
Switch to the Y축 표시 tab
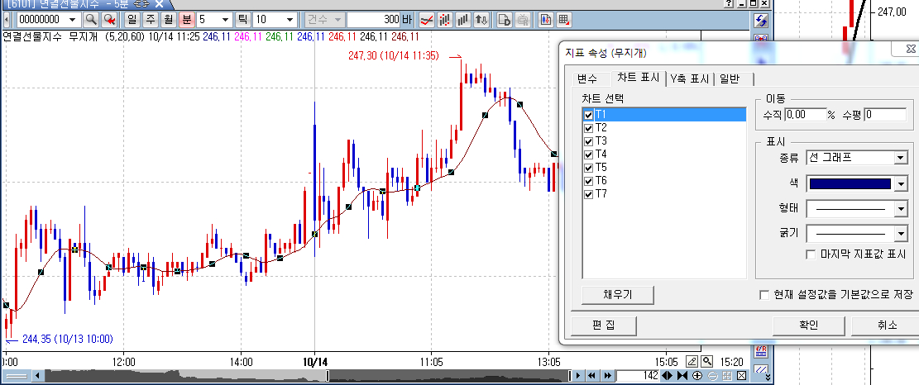coord(691,79)
